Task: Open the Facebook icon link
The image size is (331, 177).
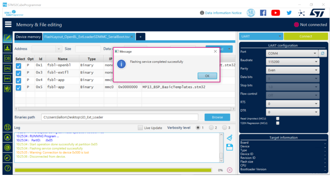Action: (x=263, y=13)
